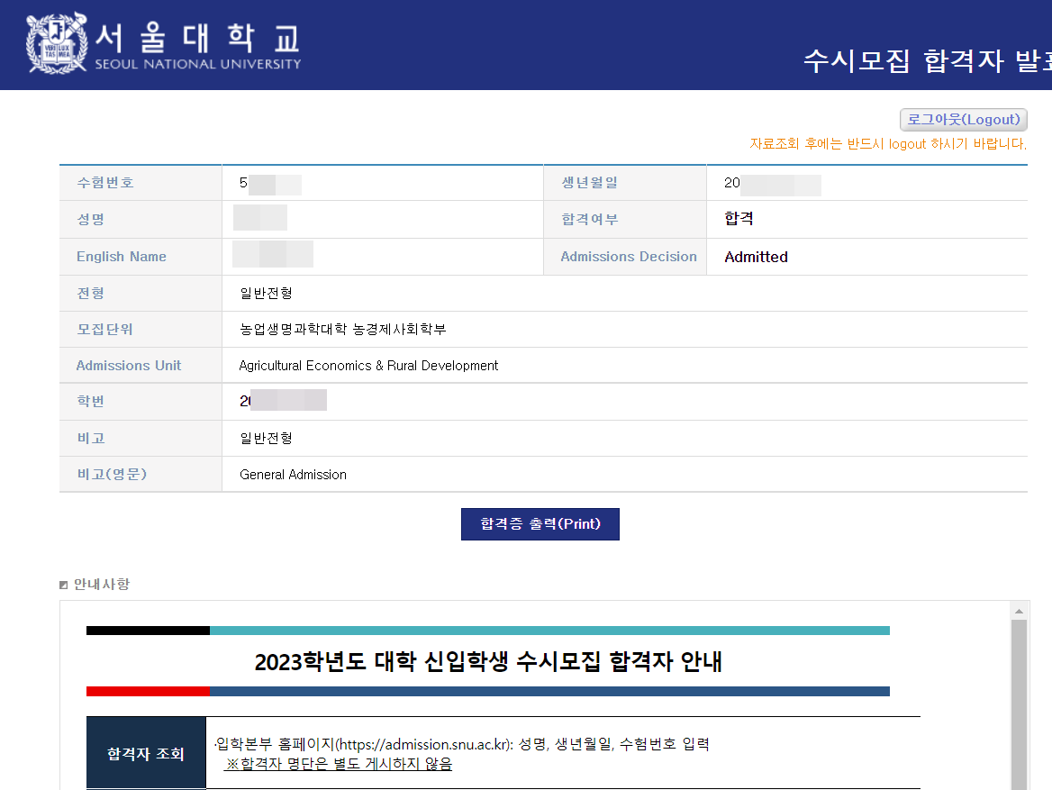Click the 합격증 출력(Print) button
Viewport: 1052px width, 790px height.
pos(540,524)
